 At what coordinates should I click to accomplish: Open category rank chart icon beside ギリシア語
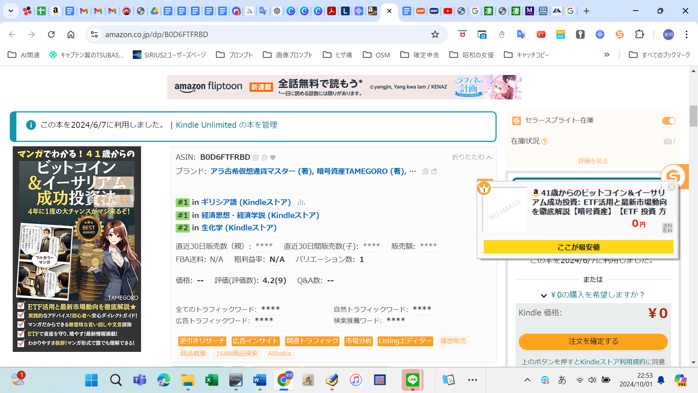pos(301,202)
